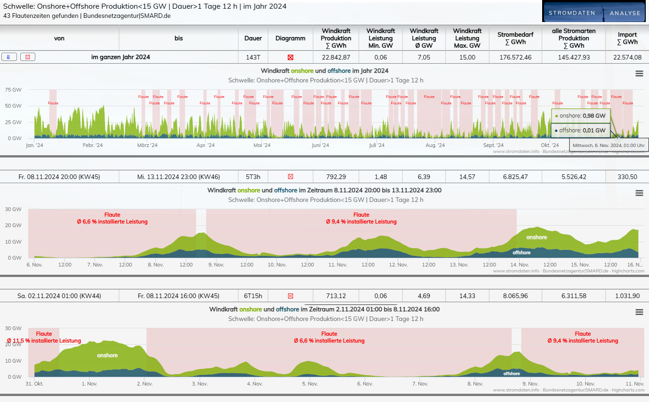Click the Stromdaten Analyse logo
The image size is (649, 402).
point(594,12)
